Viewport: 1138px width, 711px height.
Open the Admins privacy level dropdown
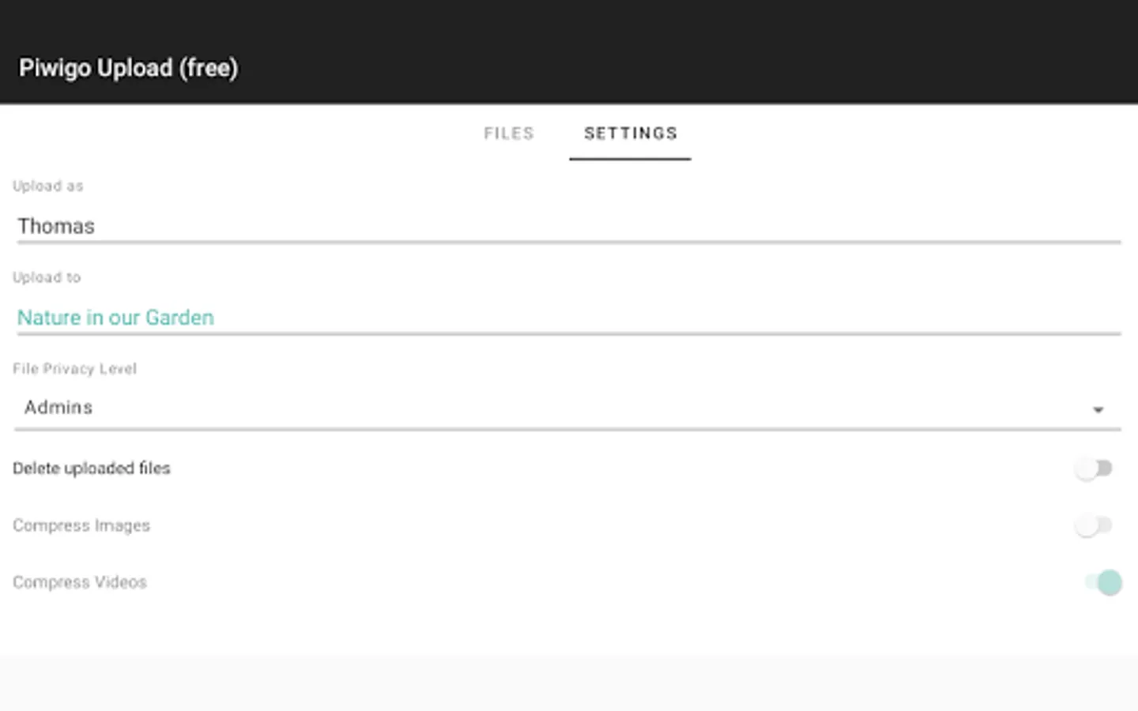(x=553, y=408)
